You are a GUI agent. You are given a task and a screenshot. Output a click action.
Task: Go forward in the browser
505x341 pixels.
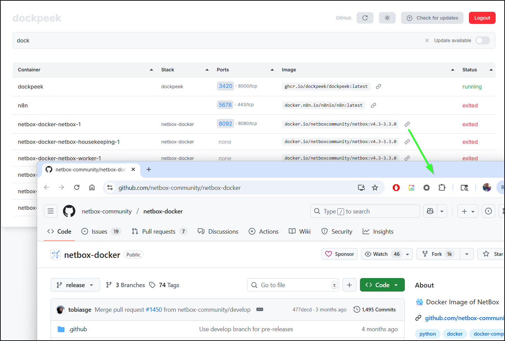61,187
